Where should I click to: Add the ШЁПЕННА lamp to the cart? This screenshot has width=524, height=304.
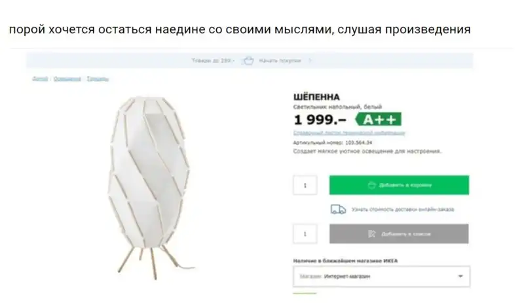[x=399, y=185]
